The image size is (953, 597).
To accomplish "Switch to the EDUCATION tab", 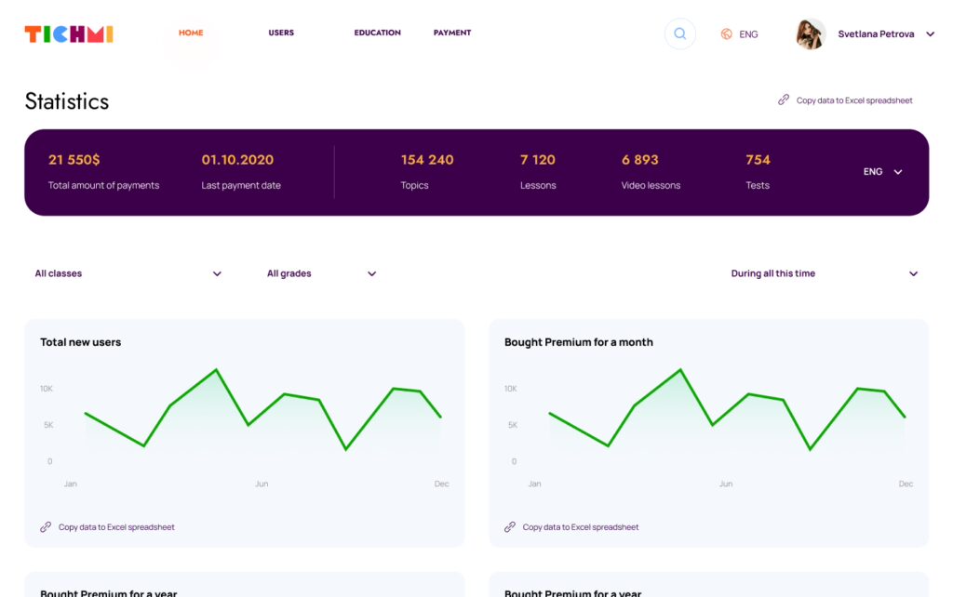I will 378,33.
